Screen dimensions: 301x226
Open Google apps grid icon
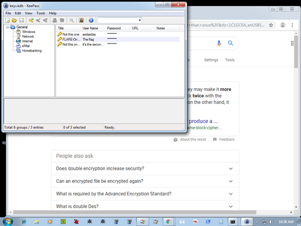292,43
